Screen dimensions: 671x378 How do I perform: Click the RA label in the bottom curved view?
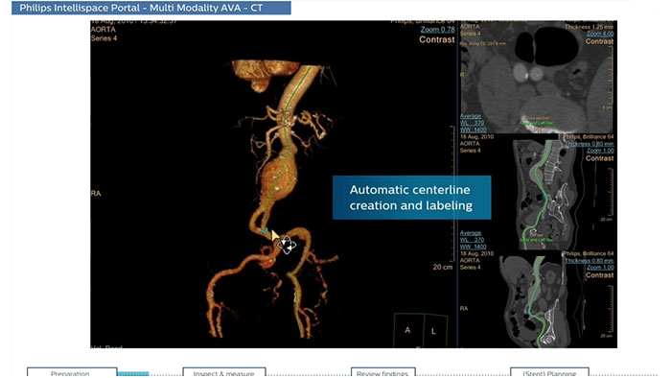coord(464,308)
